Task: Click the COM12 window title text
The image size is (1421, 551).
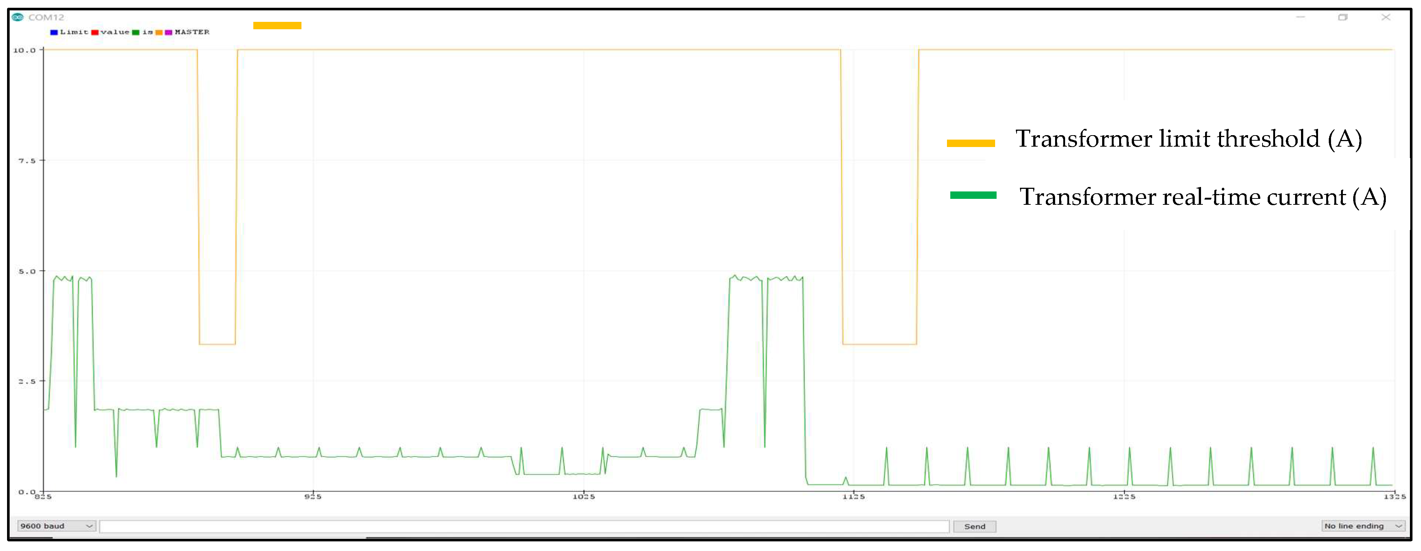Action: point(46,17)
